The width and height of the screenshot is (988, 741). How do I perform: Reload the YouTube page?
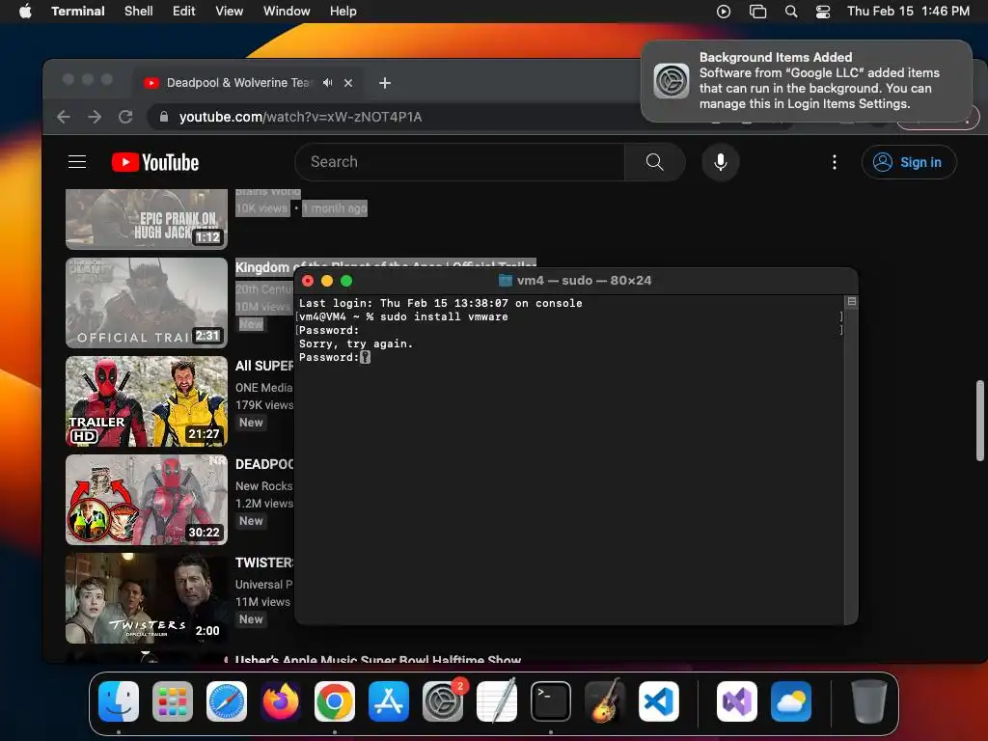(126, 117)
